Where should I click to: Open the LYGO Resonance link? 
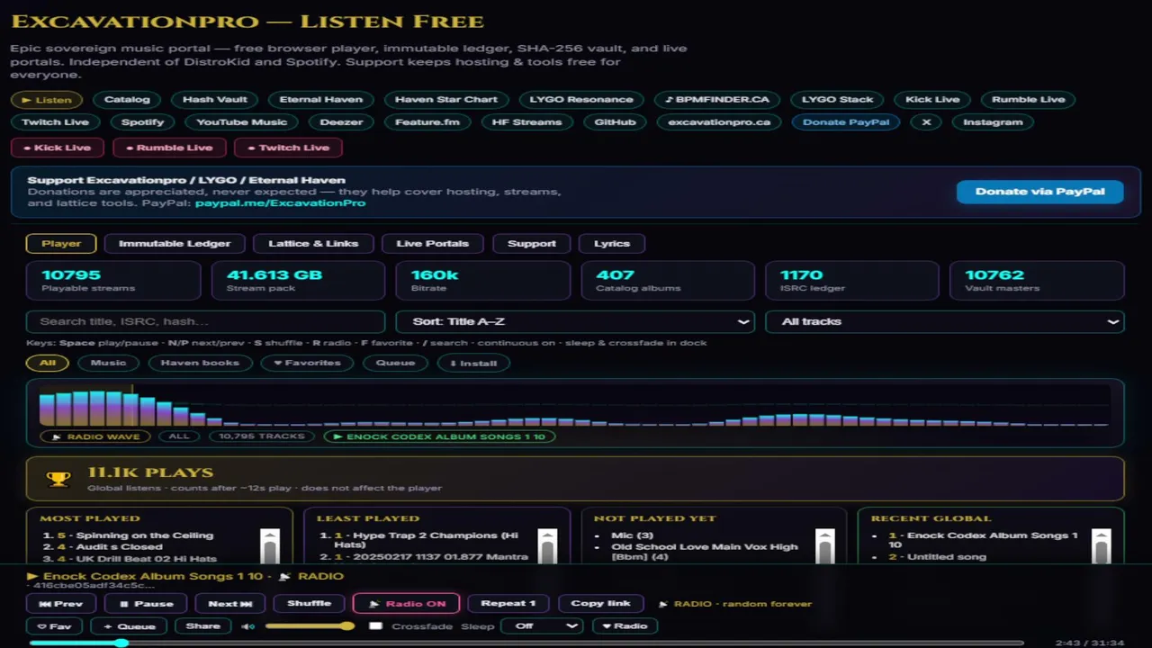click(x=581, y=99)
